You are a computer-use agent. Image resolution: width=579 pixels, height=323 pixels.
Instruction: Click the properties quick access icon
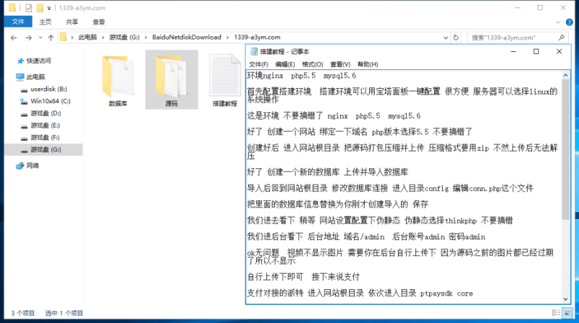(x=28, y=8)
